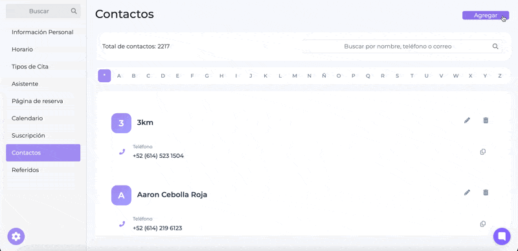518x251 pixels.
Task: Click the sidebar Buscar search icon
Action: click(74, 11)
